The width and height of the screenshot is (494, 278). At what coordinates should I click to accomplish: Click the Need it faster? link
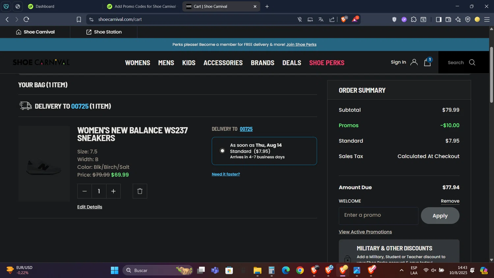click(x=226, y=174)
